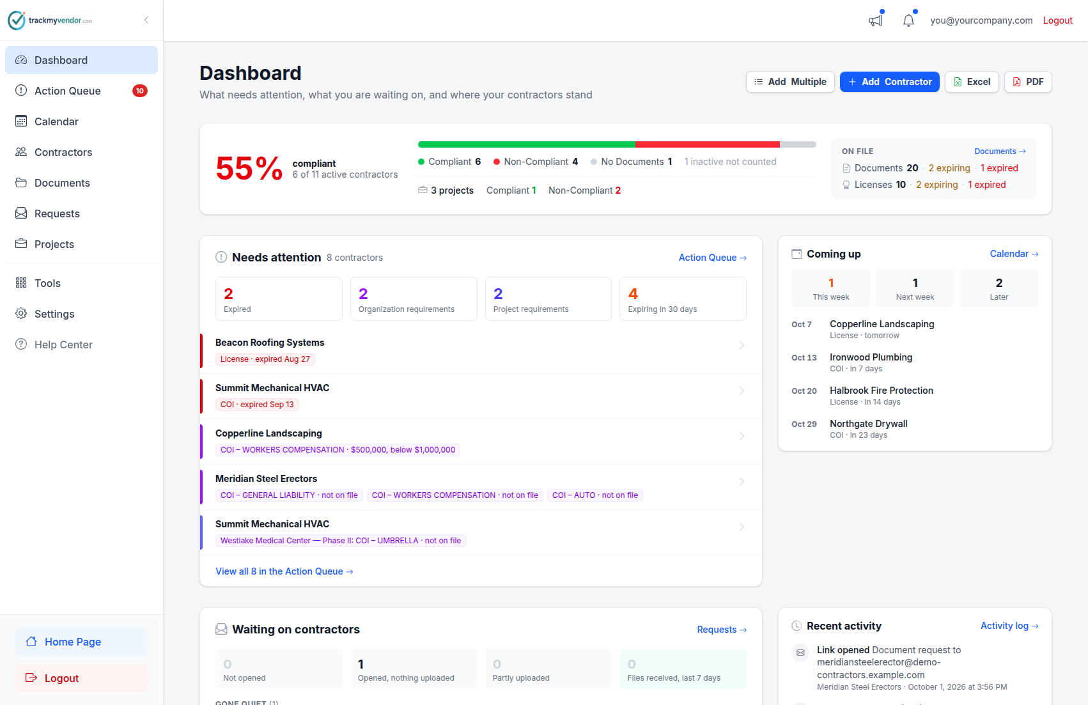Viewport: 1088px width, 705px height.
Task: Click the envelope icon beside Link opened
Action: [x=800, y=653]
